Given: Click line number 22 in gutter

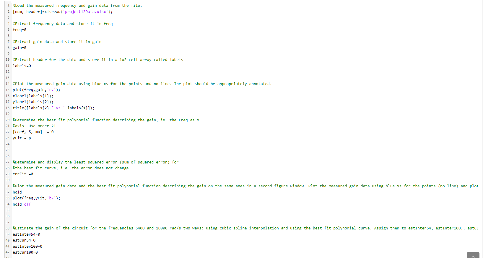Looking at the screenshot, I should (x=7, y=132).
